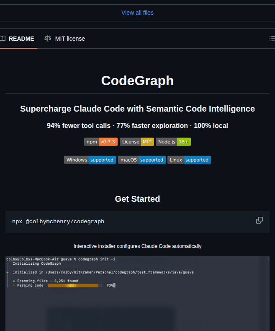
Task: Click the license scales icon
Action: click(48, 39)
